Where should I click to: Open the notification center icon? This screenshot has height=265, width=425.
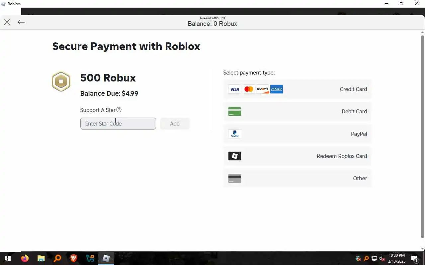414,259
